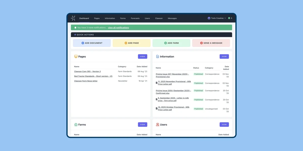
Task: Click the network logo icon in navbar
Action: click(x=73, y=18)
